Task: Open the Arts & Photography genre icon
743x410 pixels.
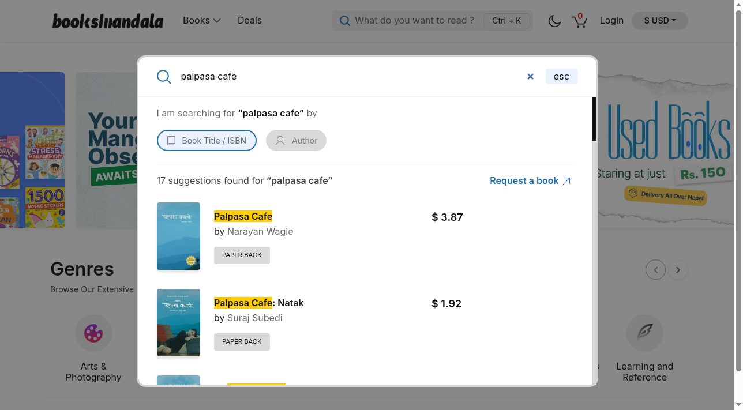Action: (x=93, y=333)
